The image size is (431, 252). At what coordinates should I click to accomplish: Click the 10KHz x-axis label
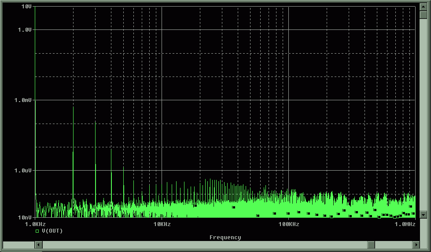(162, 224)
